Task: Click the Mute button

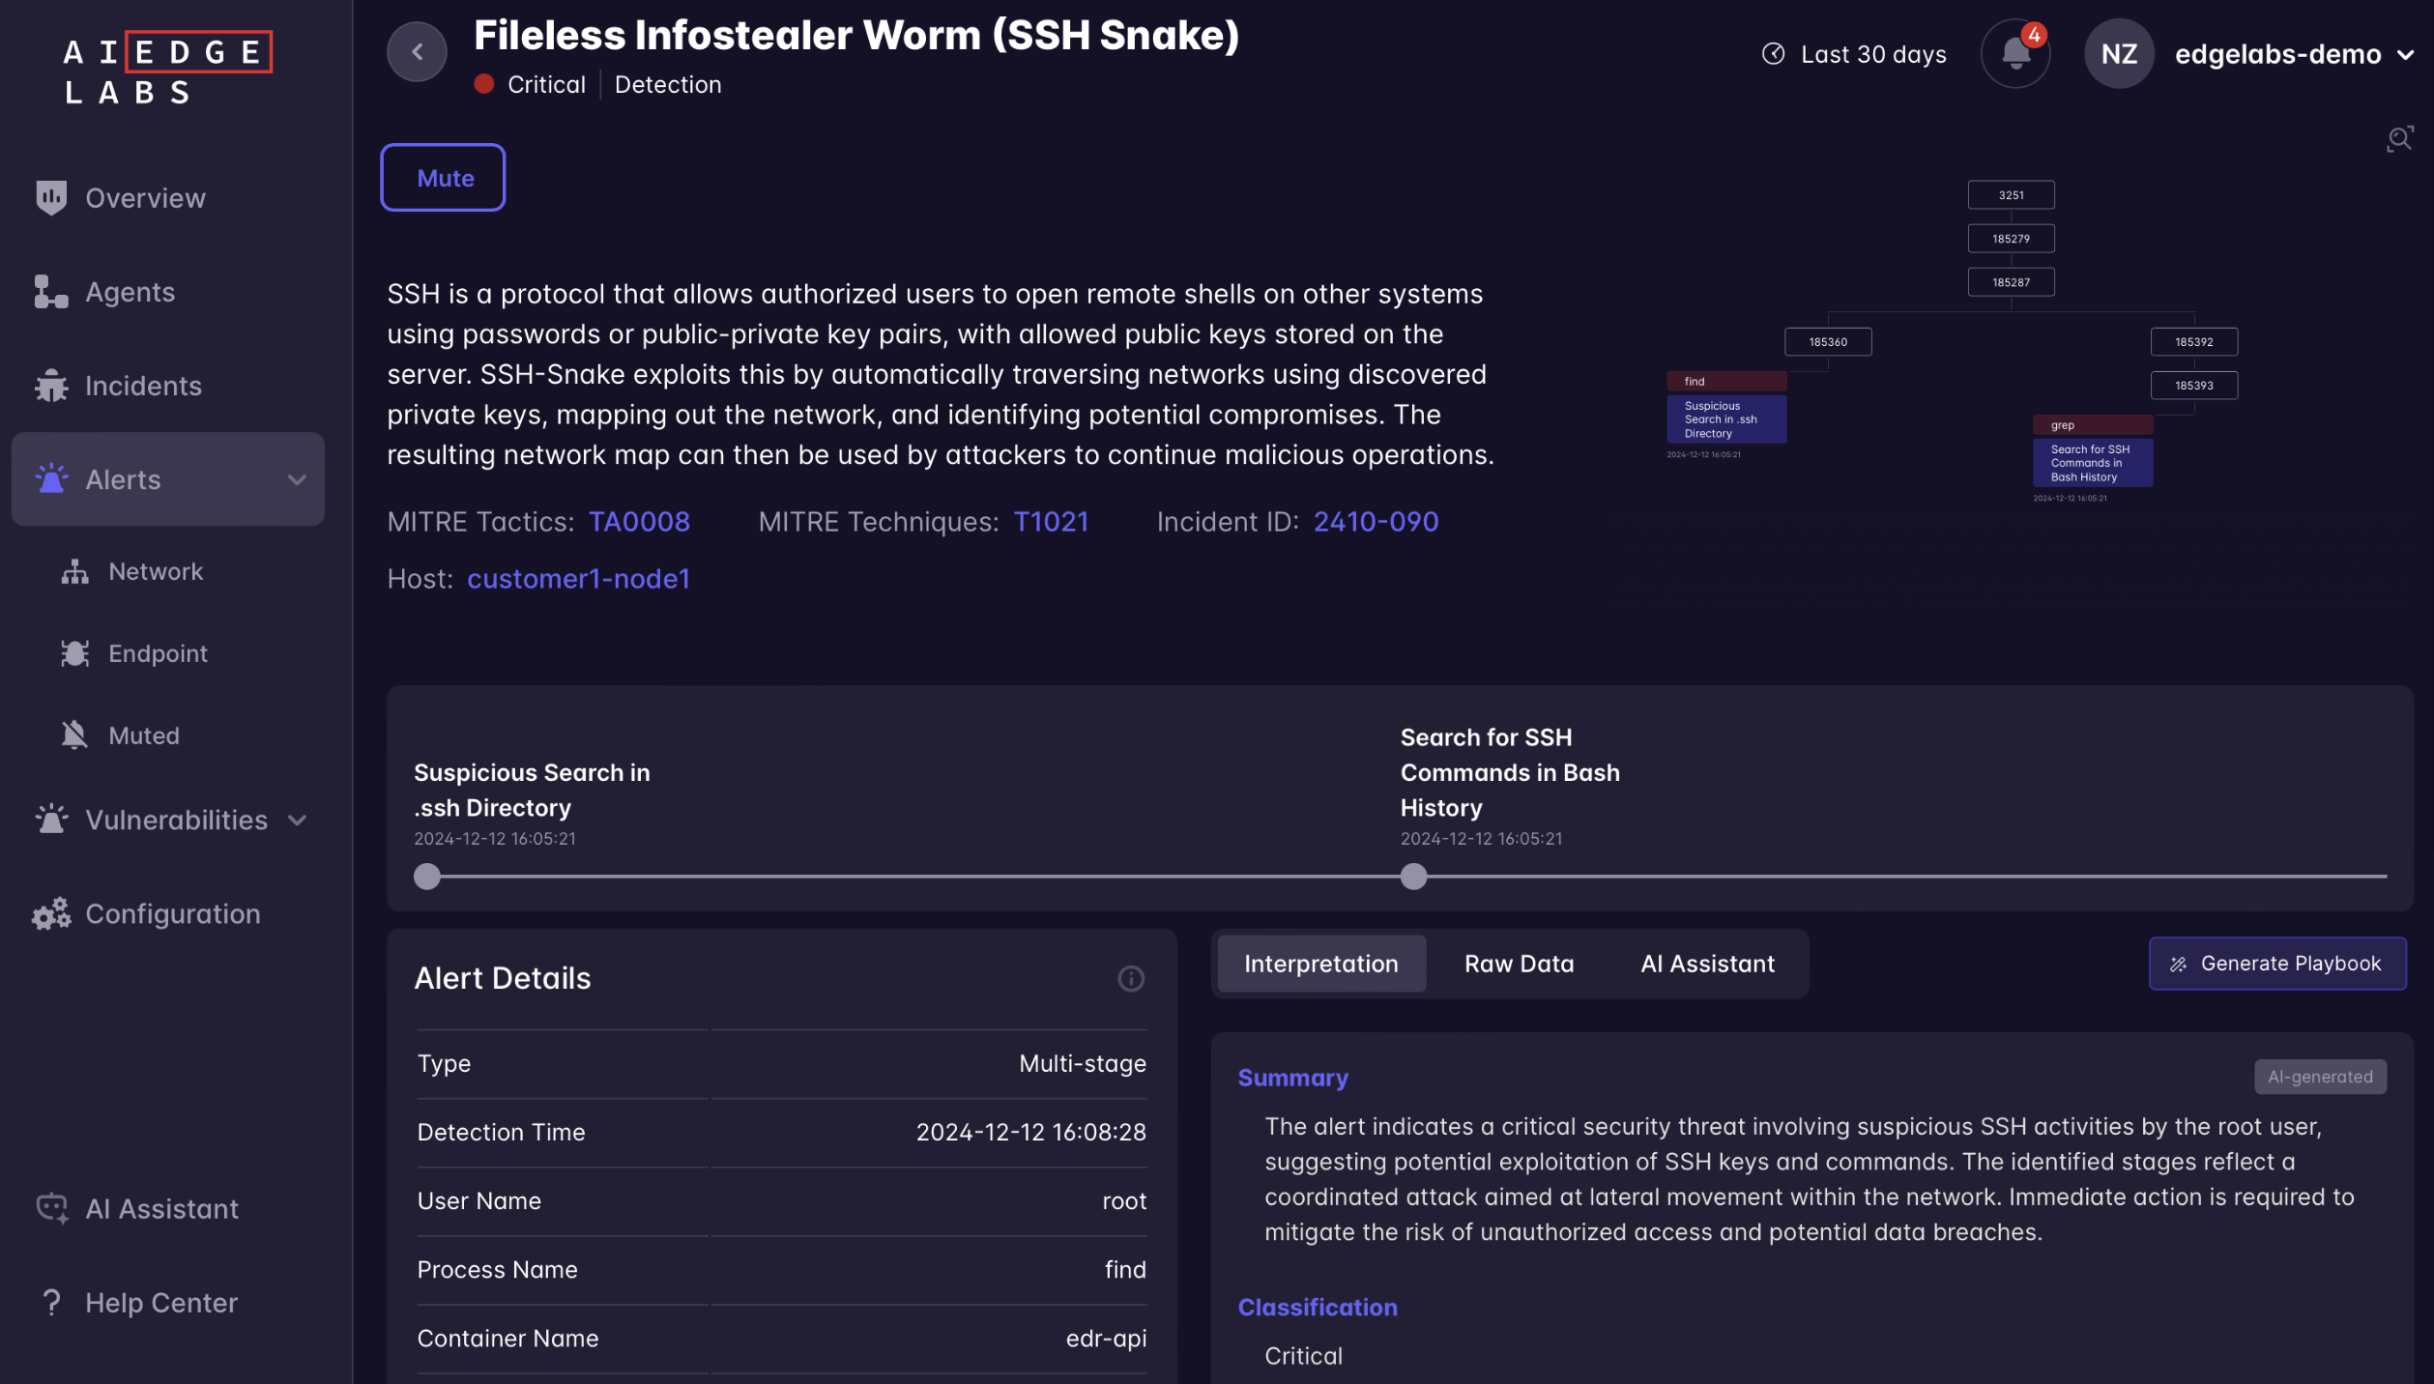Action: coord(443,177)
